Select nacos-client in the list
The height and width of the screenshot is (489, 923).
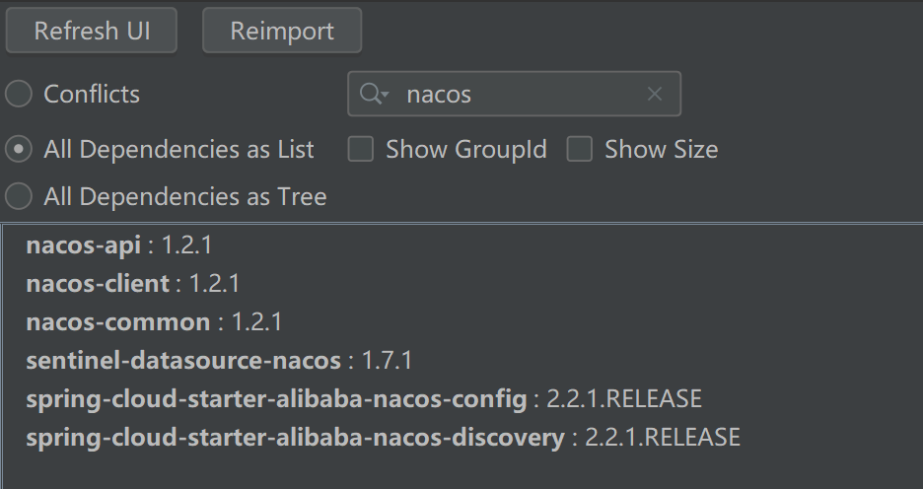[x=98, y=284]
